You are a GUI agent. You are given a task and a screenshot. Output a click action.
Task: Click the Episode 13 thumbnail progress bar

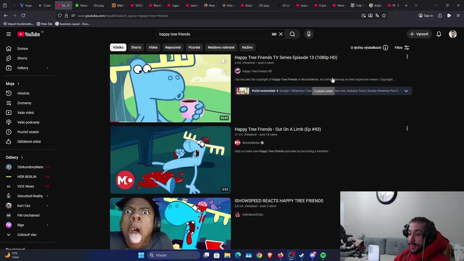click(x=170, y=122)
